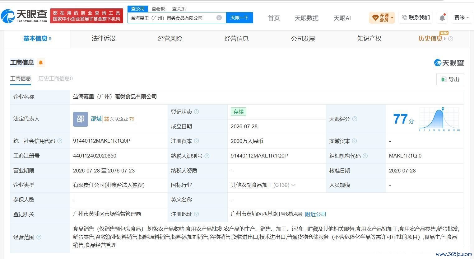The image size is (474, 259).
Task: Click the 有限责任公司(港澳台法人独资) company type
Action: (109, 185)
